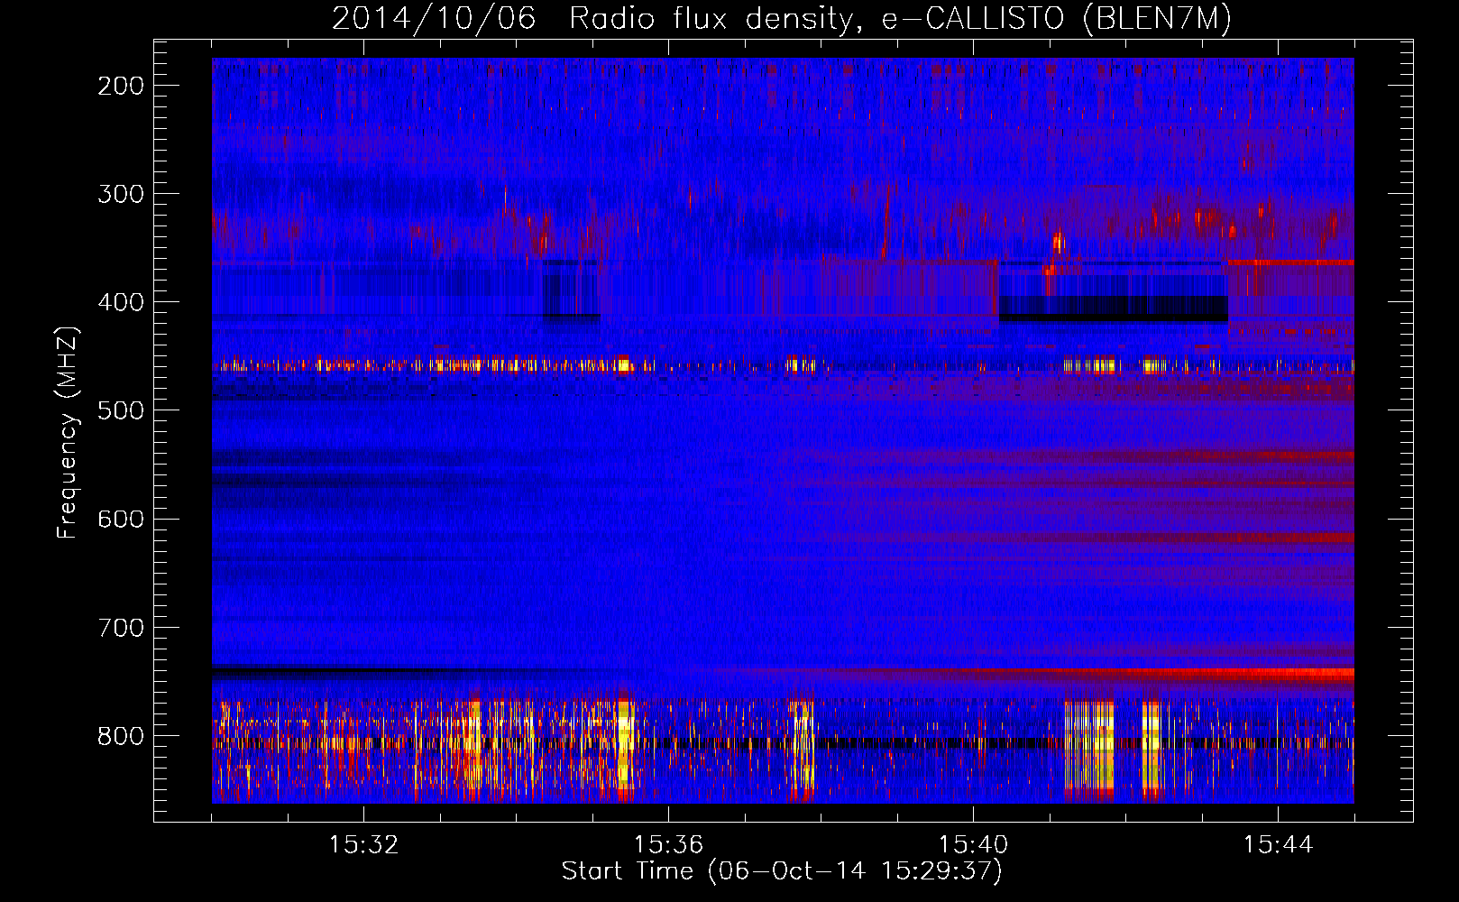This screenshot has width=1459, height=902.
Task: Click the 800 frequency tick label
Action: (121, 736)
